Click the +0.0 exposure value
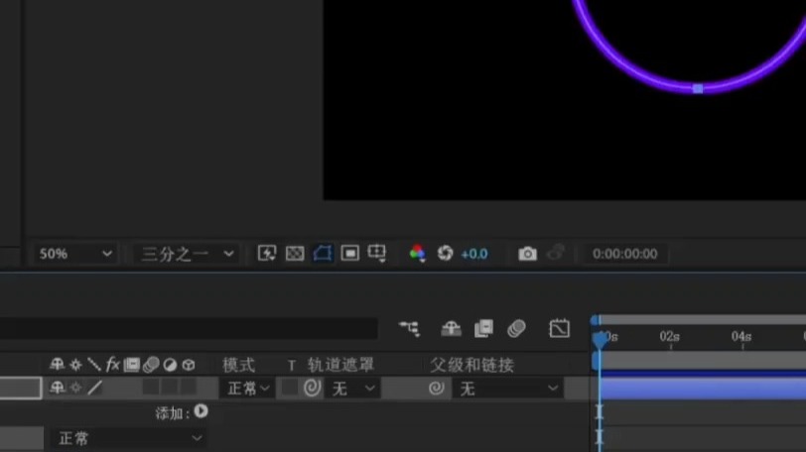This screenshot has width=806, height=452. click(473, 254)
